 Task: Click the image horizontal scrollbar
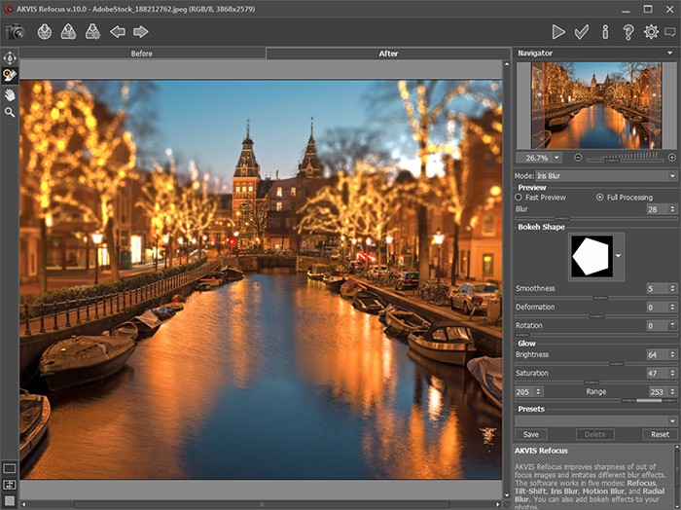click(262, 504)
